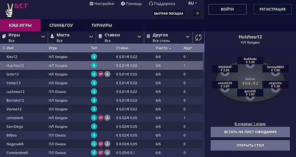Click the Регистрация button
This screenshot has width=296, height=157.
[x=273, y=9]
